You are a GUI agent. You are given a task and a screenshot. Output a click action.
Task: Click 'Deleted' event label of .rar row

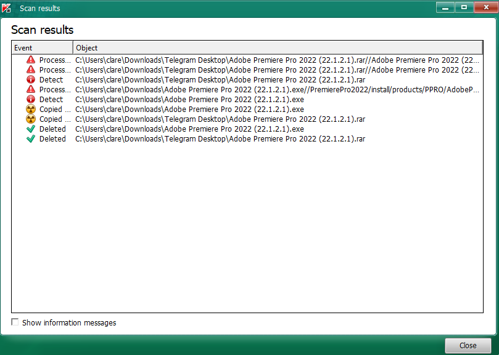[52, 139]
